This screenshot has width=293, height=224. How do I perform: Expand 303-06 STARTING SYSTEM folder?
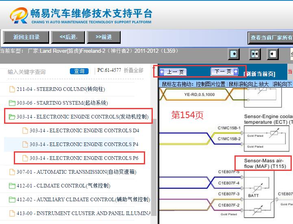click(62, 103)
